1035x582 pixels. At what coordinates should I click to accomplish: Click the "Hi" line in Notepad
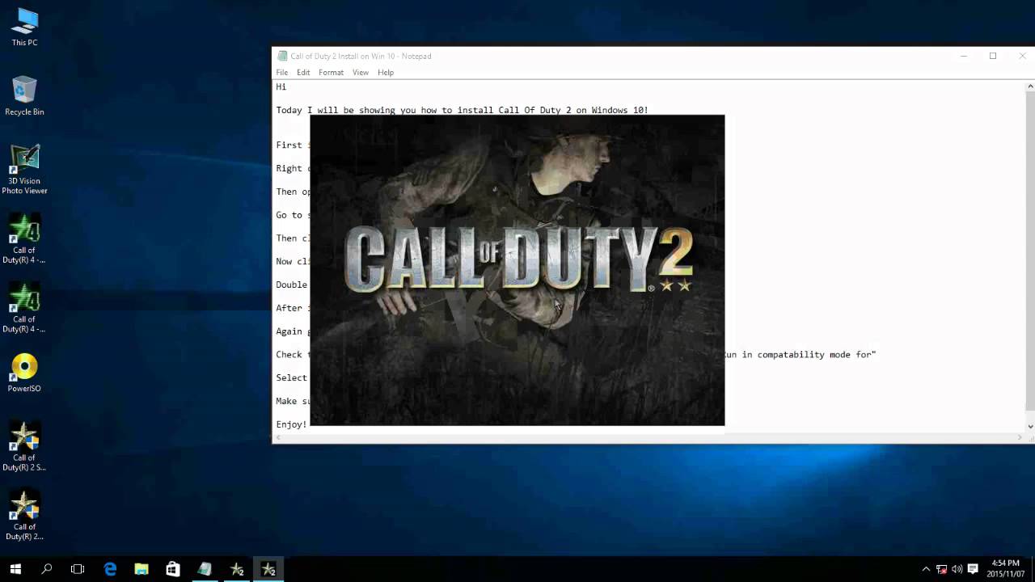pyautogui.click(x=281, y=86)
